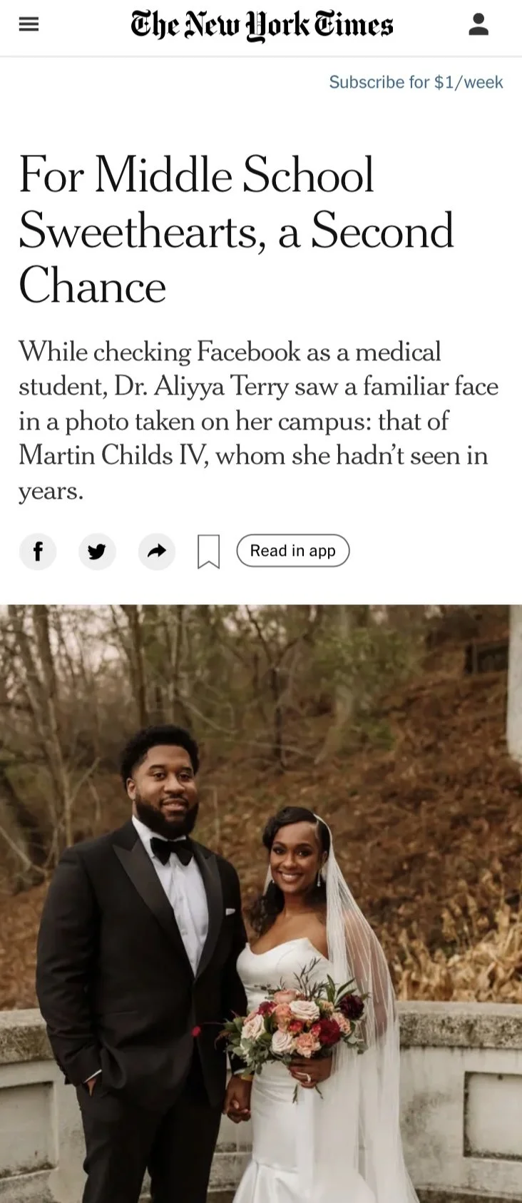Go to The New York Times homepage logo
This screenshot has width=522, height=1203.
pyautogui.click(x=262, y=25)
